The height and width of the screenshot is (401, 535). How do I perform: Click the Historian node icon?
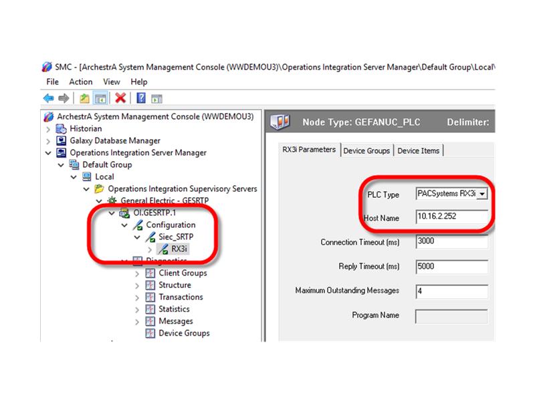click(61, 129)
